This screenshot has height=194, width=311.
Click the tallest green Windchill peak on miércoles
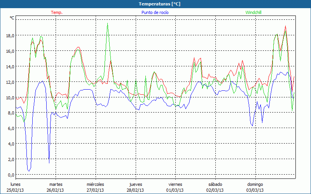pyautogui.click(x=107, y=23)
